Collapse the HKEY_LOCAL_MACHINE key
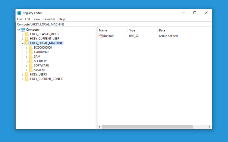The image size is (228, 142). pos(23,43)
